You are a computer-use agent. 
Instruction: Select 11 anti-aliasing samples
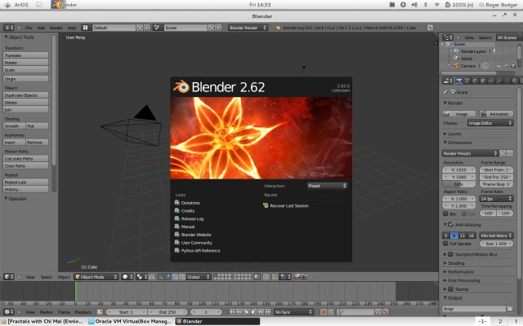pos(463,236)
